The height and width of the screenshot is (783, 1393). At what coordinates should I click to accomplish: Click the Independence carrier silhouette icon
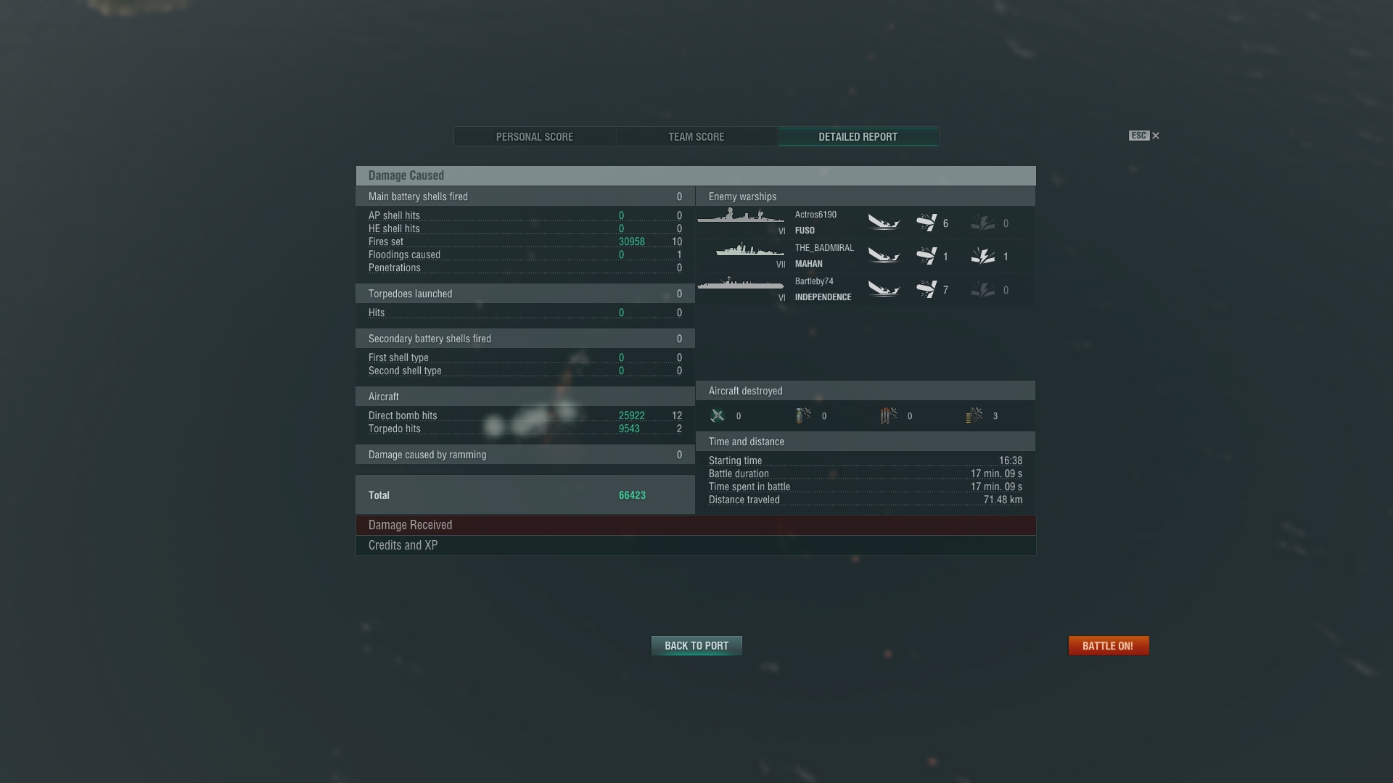point(741,283)
